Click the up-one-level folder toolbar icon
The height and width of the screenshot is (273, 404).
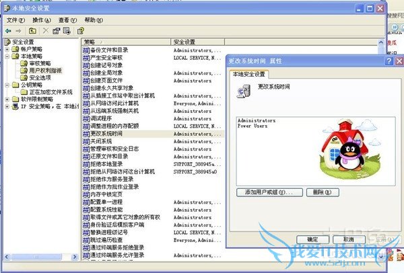pos(32,31)
